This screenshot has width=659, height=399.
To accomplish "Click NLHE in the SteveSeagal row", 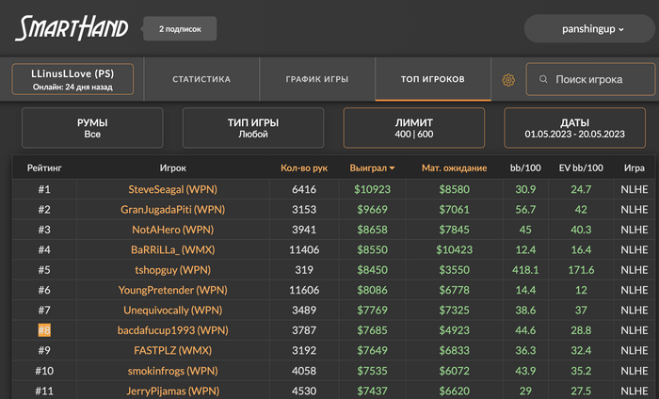I will 635,189.
